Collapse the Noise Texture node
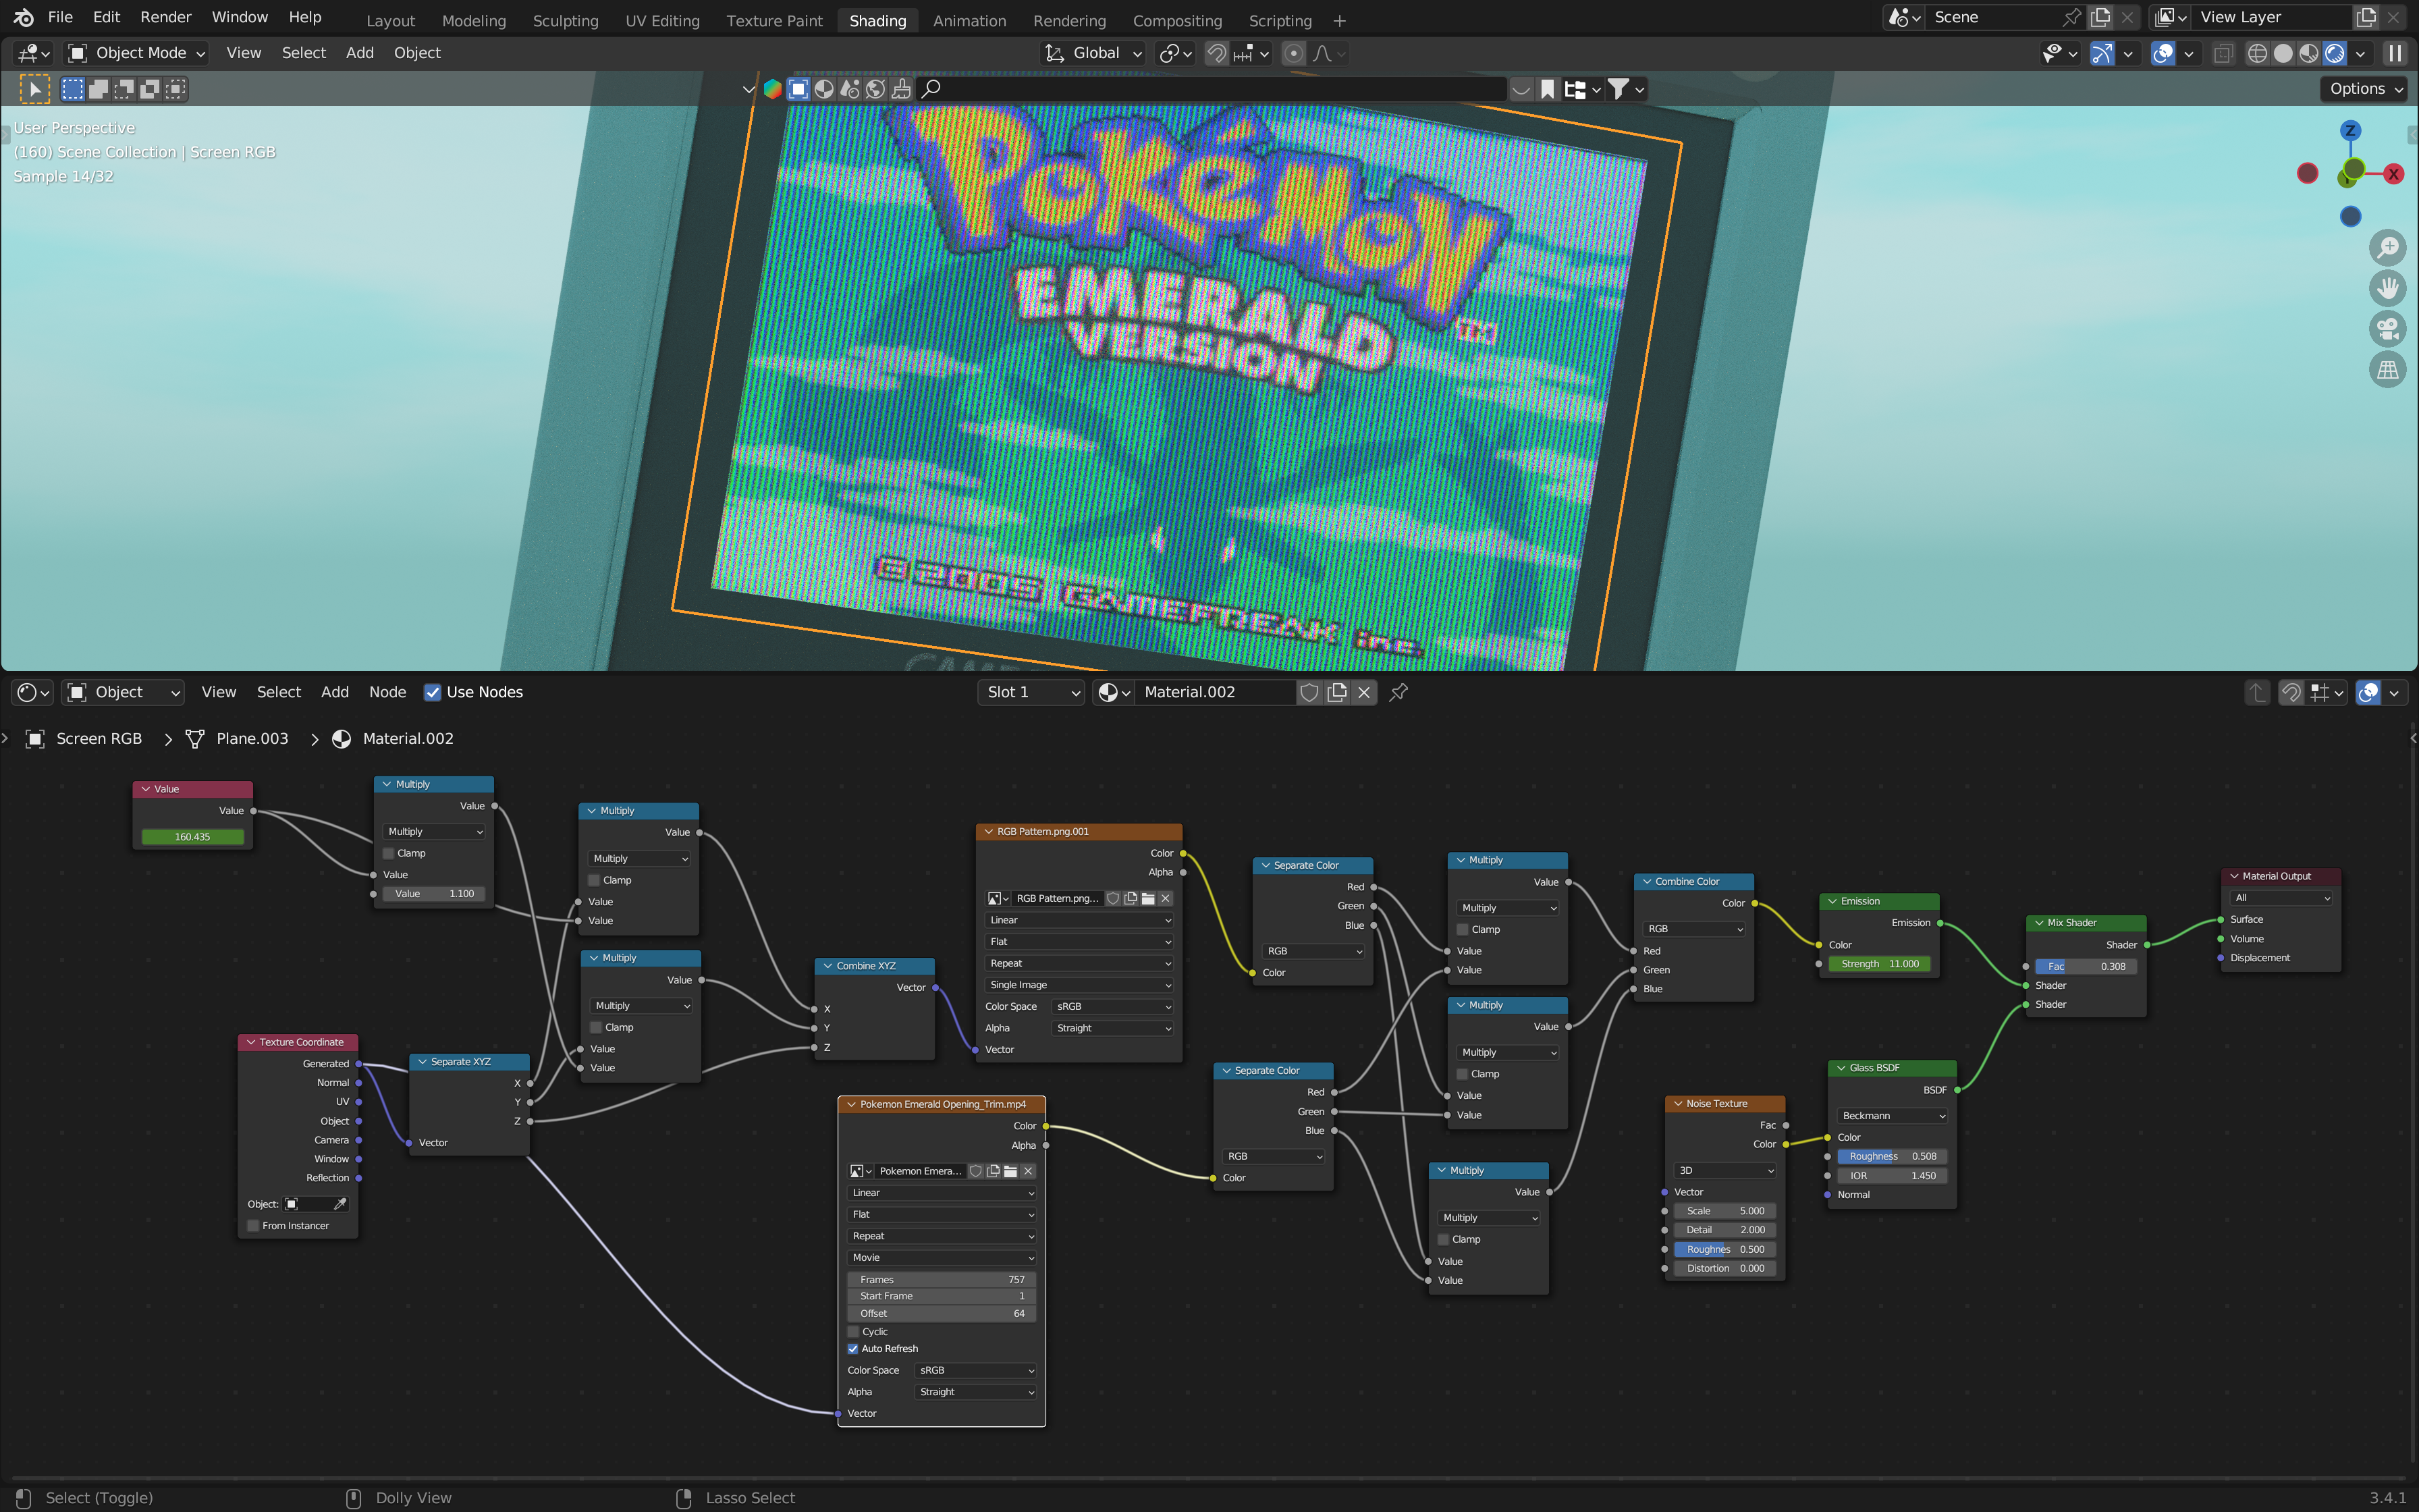This screenshot has width=2419, height=1512. (x=1677, y=1103)
